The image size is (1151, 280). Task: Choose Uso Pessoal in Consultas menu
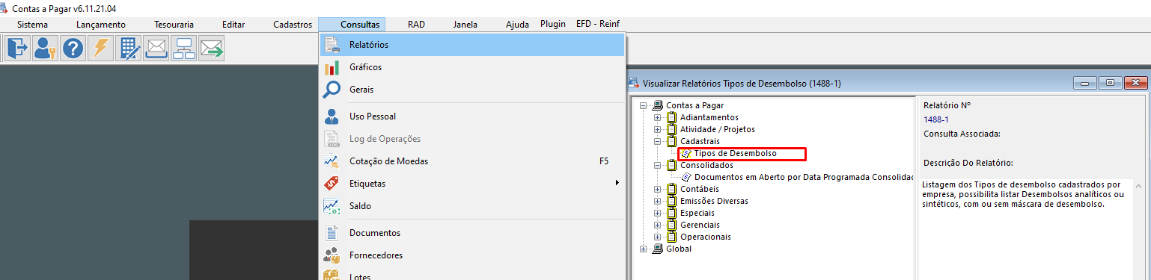click(472, 116)
